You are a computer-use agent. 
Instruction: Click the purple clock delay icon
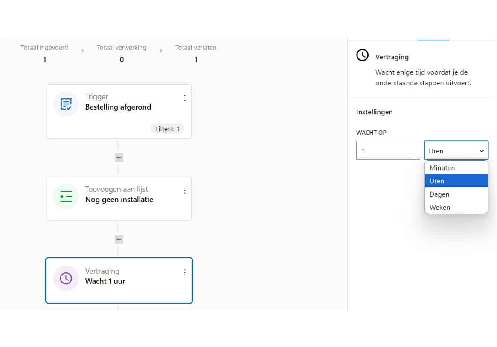66,278
